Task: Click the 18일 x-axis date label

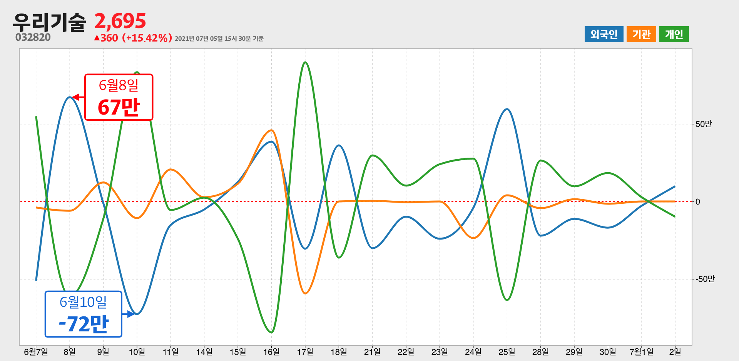Action: (x=339, y=351)
